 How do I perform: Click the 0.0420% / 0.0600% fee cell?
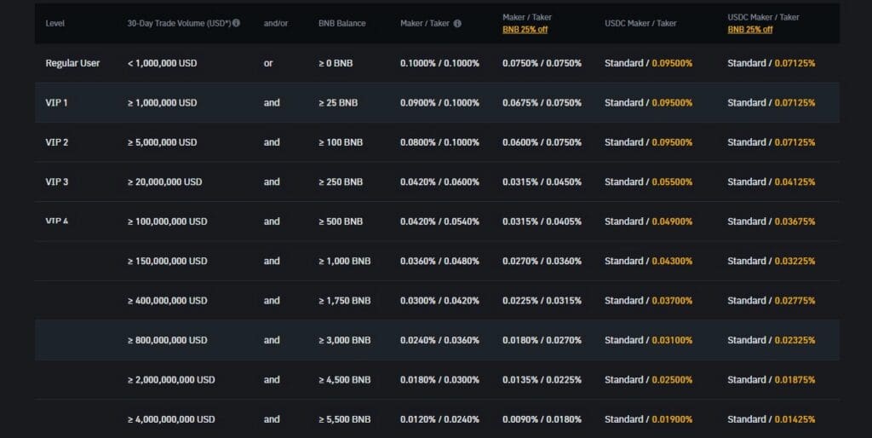(439, 182)
